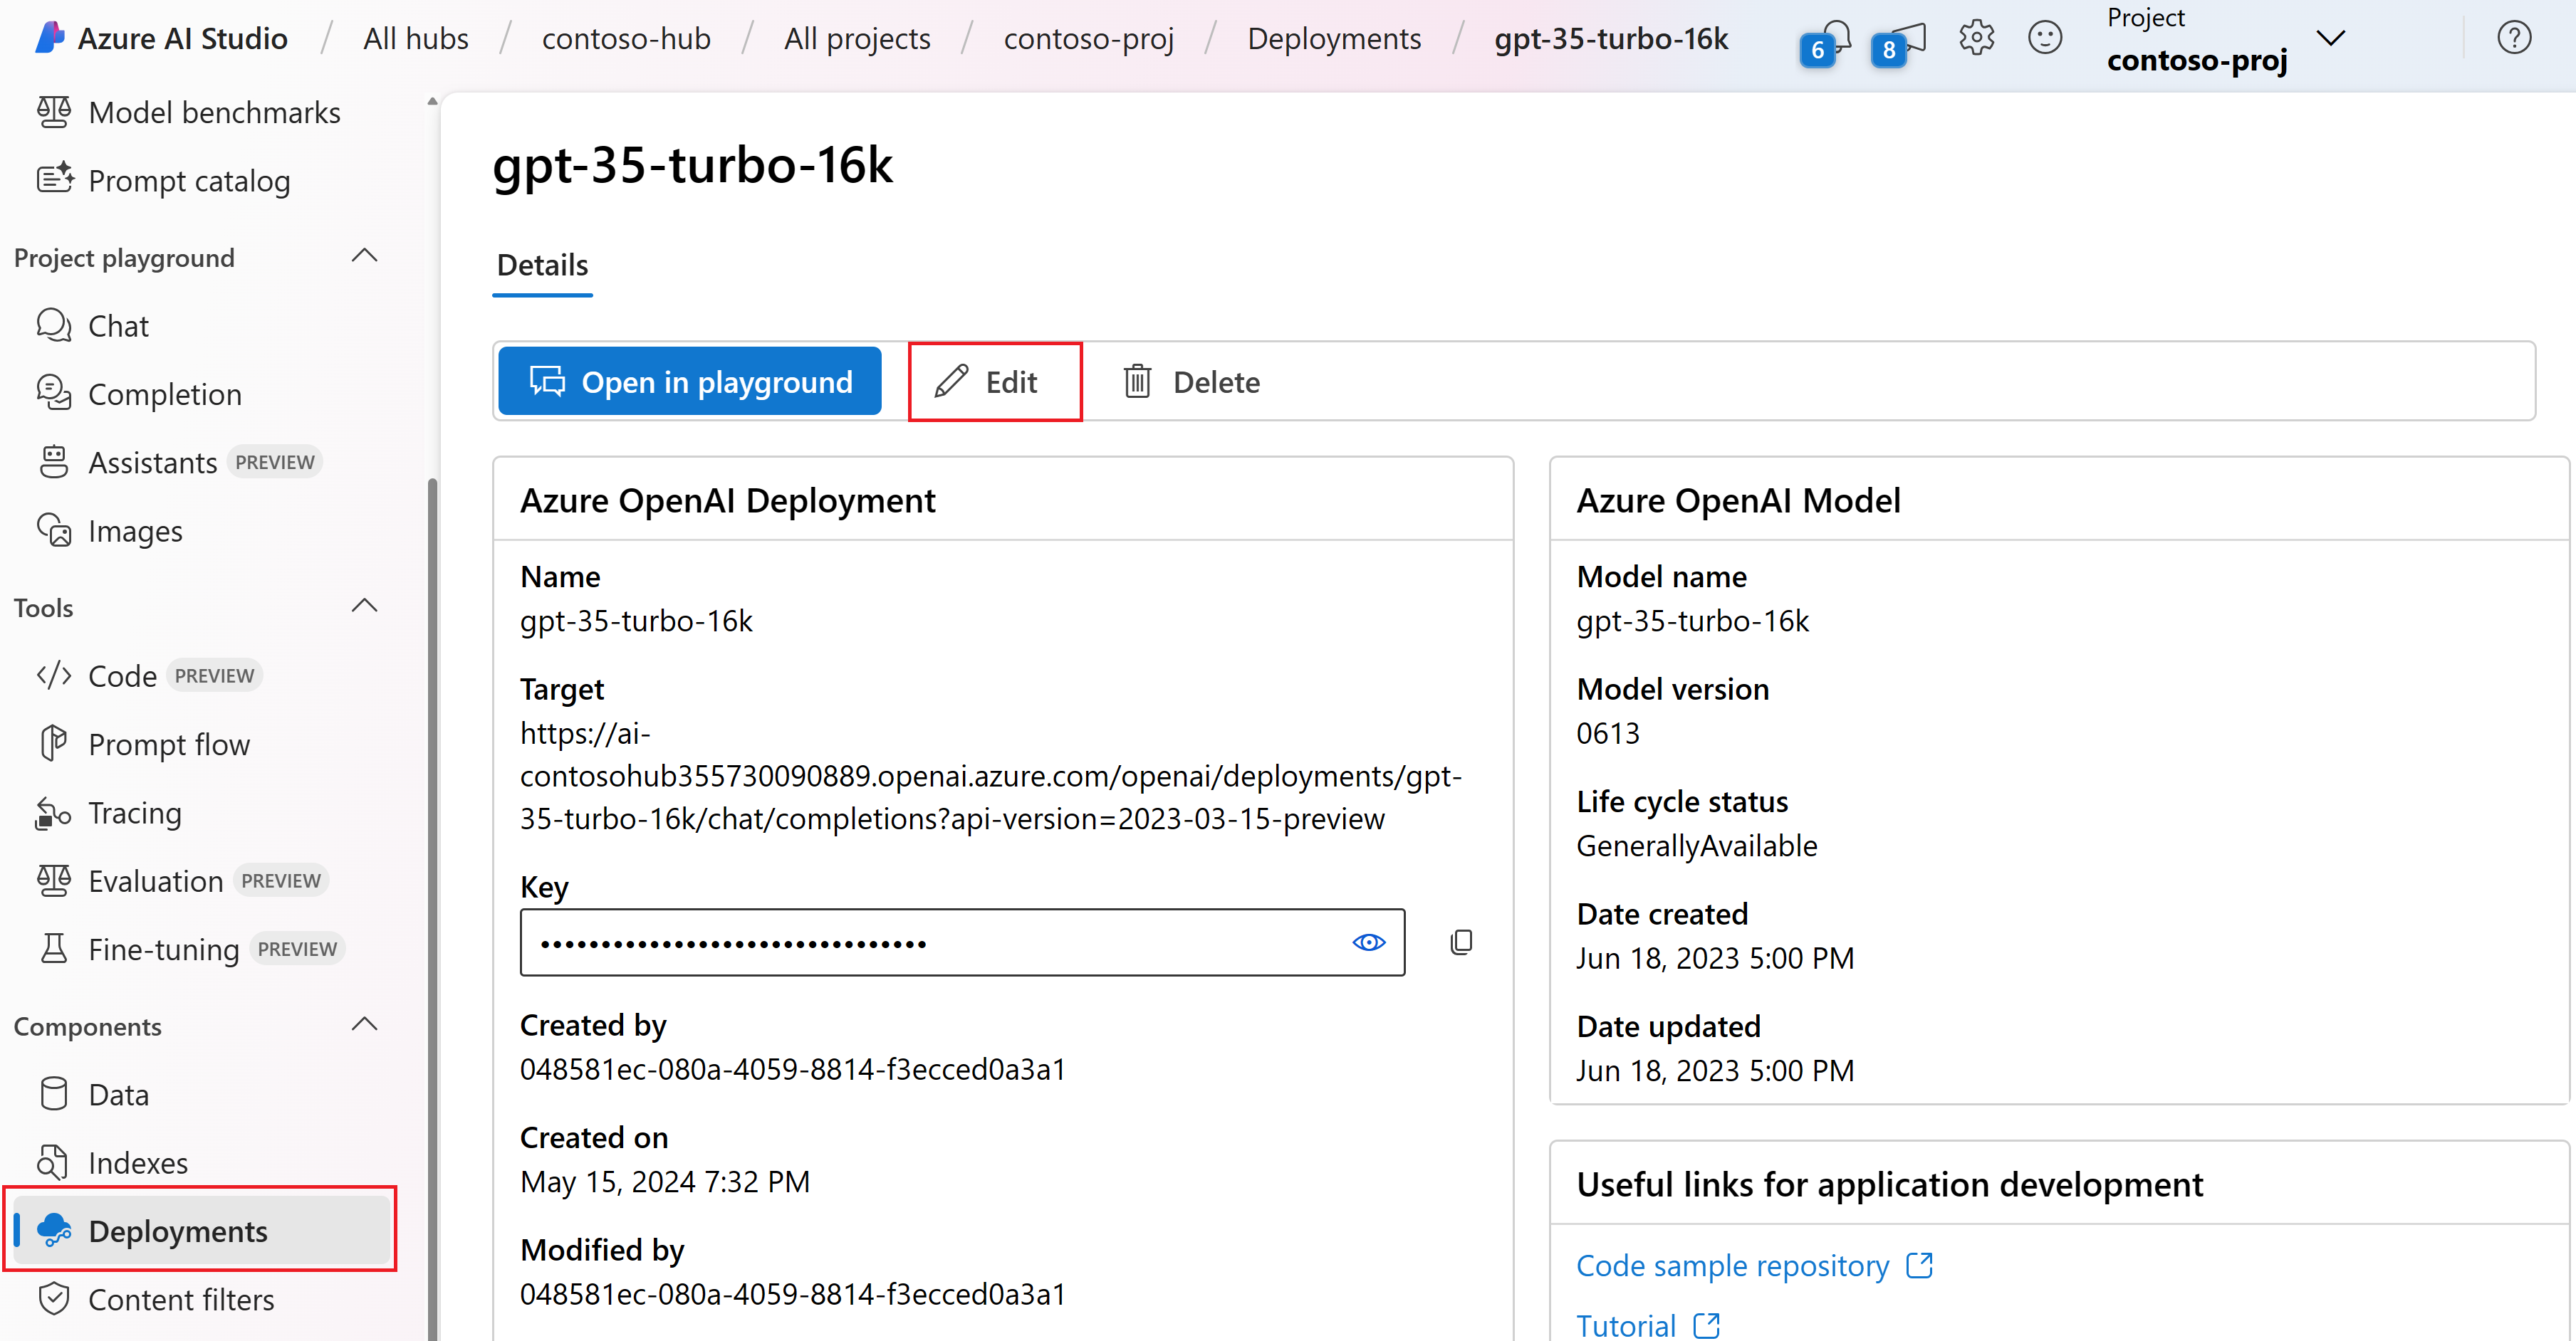Viewport: 2576px width, 1341px height.
Task: Click the Content filters shield icon
Action: tap(54, 1299)
